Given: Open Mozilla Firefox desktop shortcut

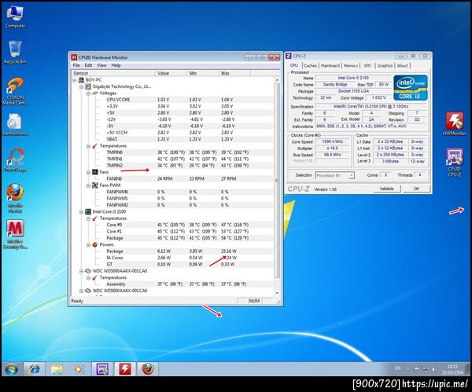Looking at the screenshot, I should (15, 198).
